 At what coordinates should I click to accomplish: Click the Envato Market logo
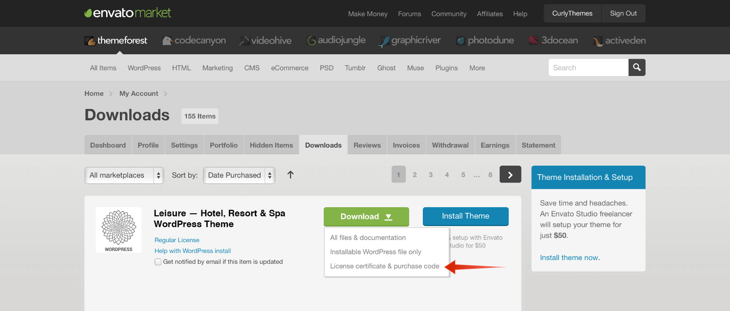[128, 13]
